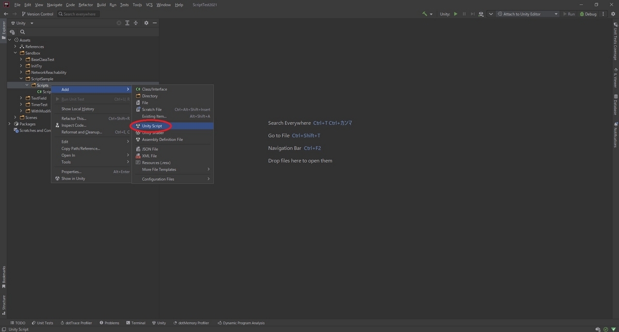The width and height of the screenshot is (619, 332).
Task: Collapse the Sandbox folder
Action: pyautogui.click(x=15, y=53)
